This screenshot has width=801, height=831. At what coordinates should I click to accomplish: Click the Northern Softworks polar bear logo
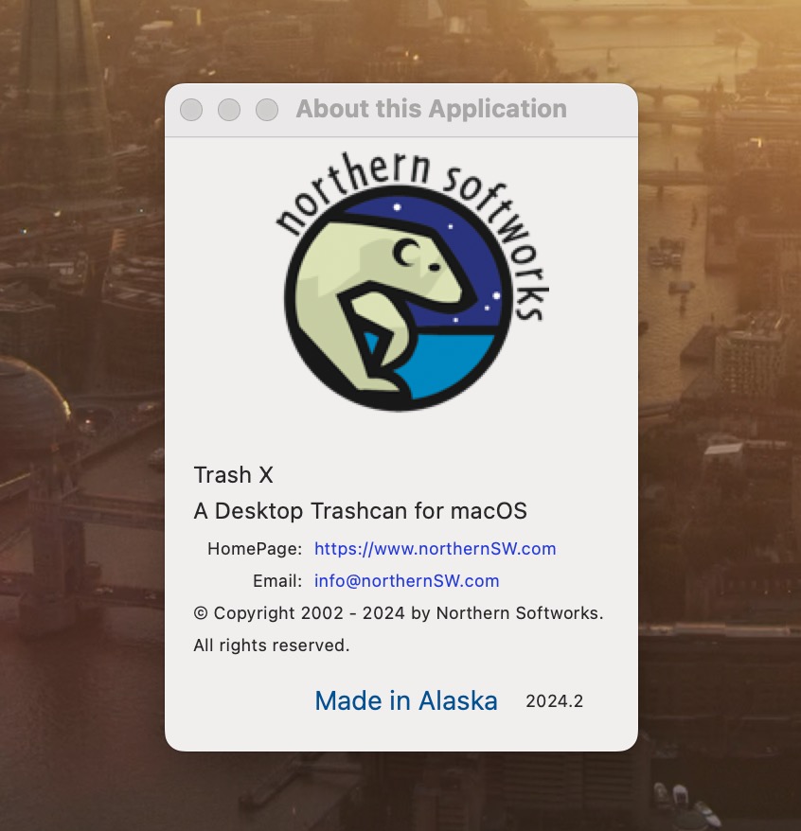point(412,281)
